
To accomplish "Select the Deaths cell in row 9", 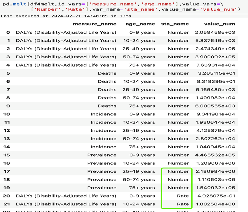I will click(x=107, y=106).
